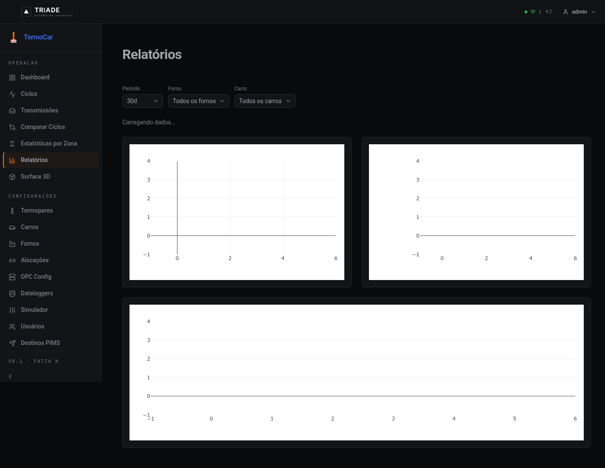Click the Dataloggers database icon
605x468 pixels.
12,294
